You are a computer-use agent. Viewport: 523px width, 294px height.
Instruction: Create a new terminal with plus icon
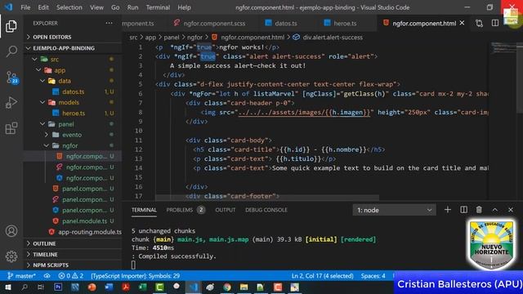tap(448, 210)
